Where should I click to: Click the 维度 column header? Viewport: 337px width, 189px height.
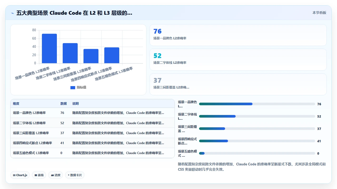click(16, 104)
